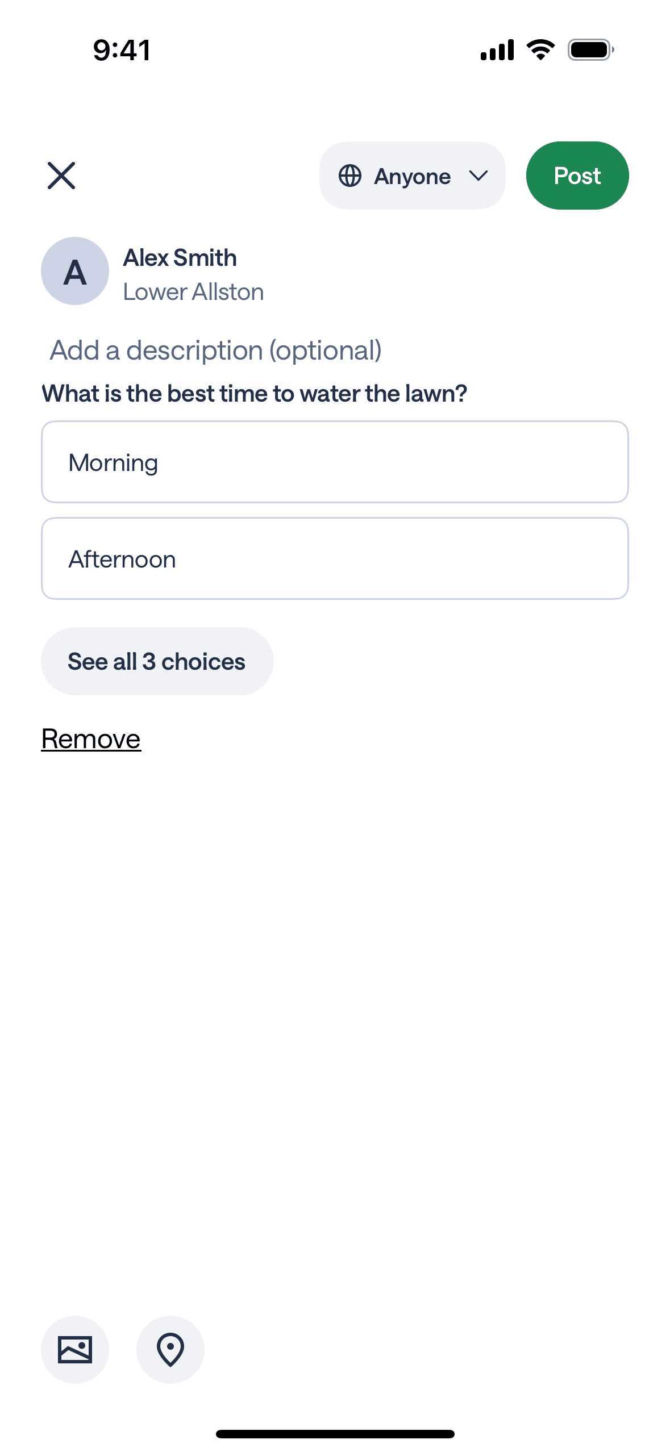The height and width of the screenshot is (1452, 670).
Task: Tap the Wi-Fi status icon
Action: (x=541, y=50)
